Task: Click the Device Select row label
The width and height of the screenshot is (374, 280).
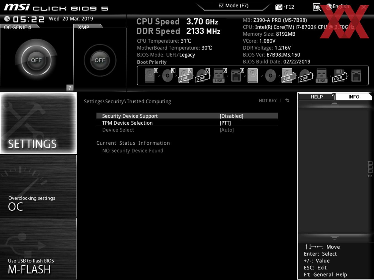Action: pos(118,130)
